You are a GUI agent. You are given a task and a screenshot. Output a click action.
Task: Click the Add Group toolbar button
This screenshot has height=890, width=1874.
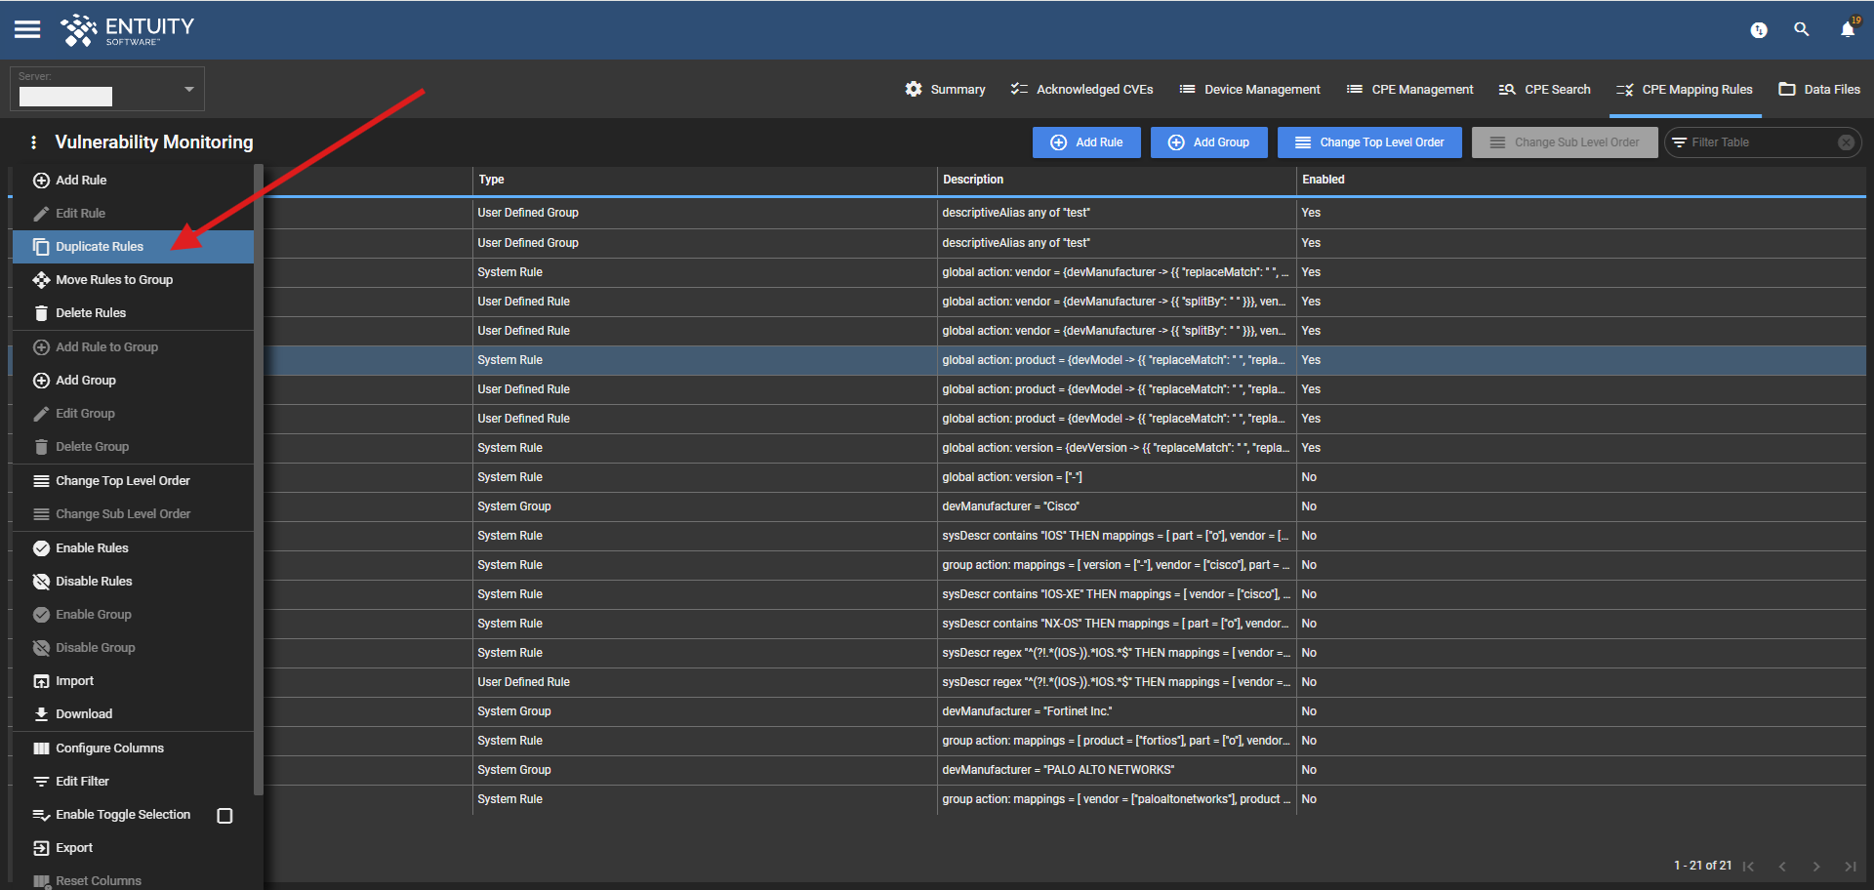1208,142
